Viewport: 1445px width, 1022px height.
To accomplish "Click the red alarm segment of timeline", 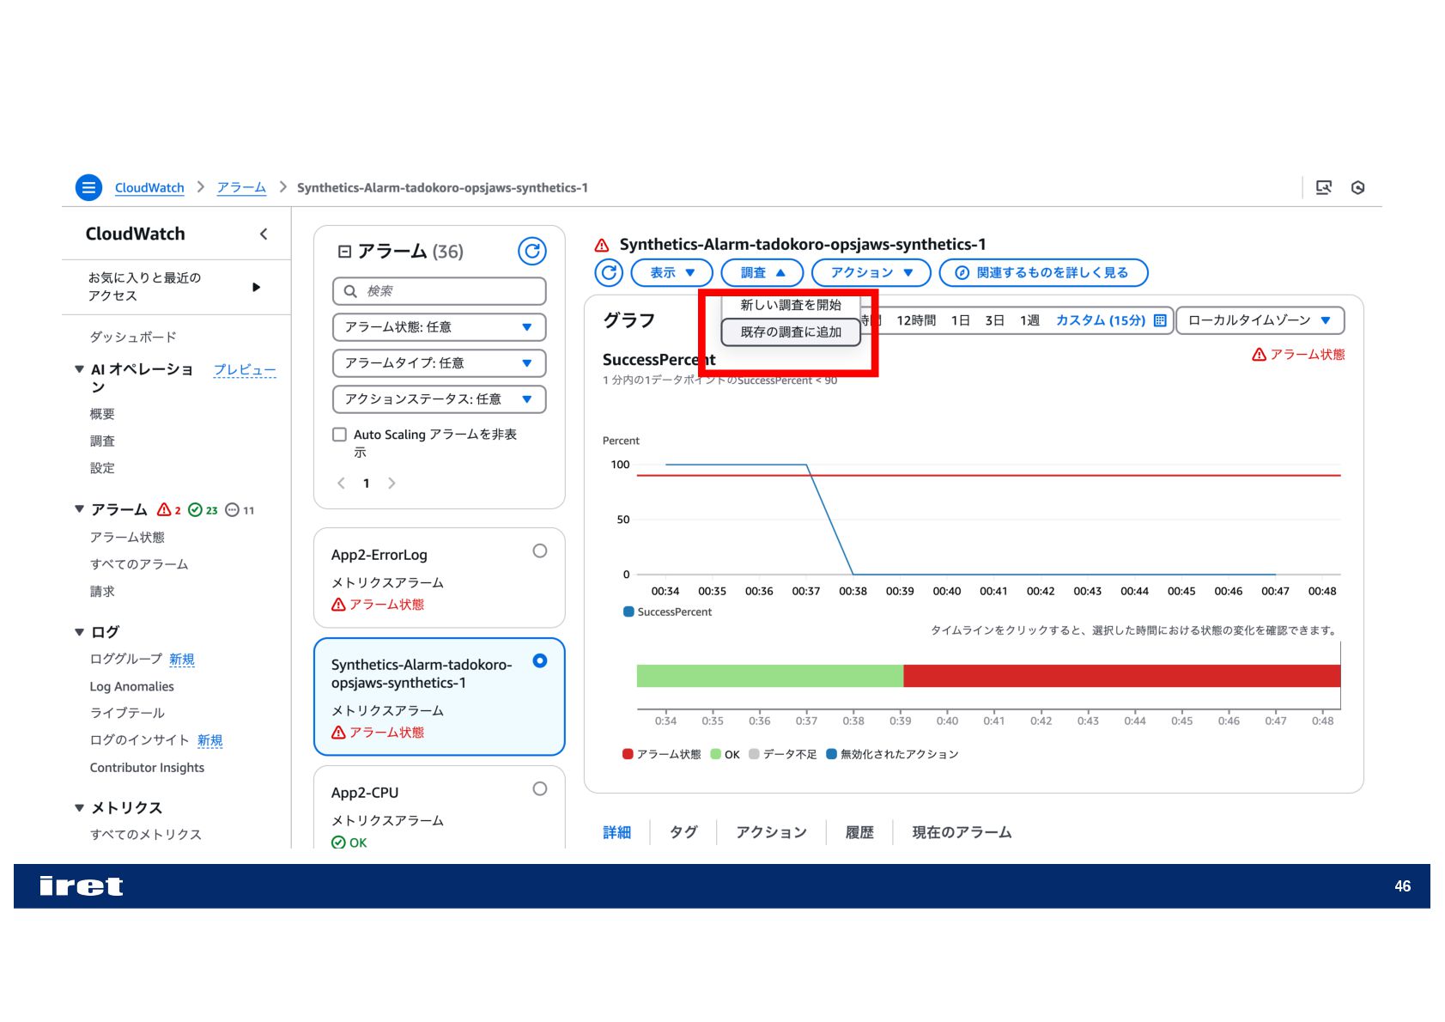I will [x=1121, y=676].
